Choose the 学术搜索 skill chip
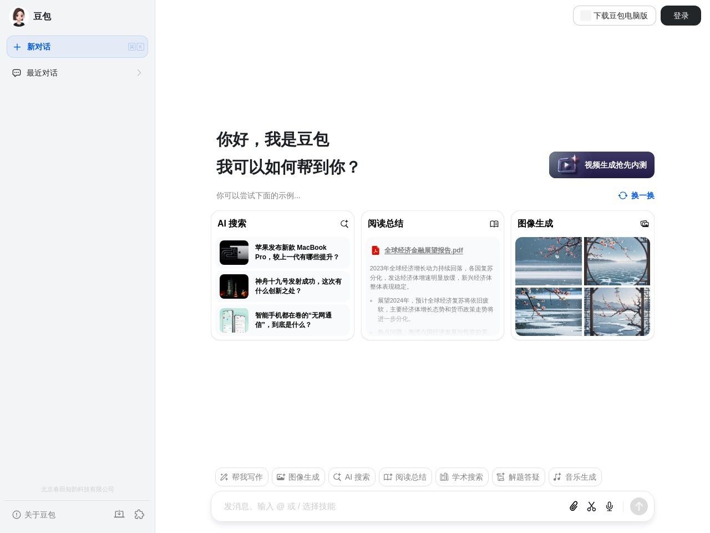Screen dimensions: 710x533 pyautogui.click(x=462, y=477)
